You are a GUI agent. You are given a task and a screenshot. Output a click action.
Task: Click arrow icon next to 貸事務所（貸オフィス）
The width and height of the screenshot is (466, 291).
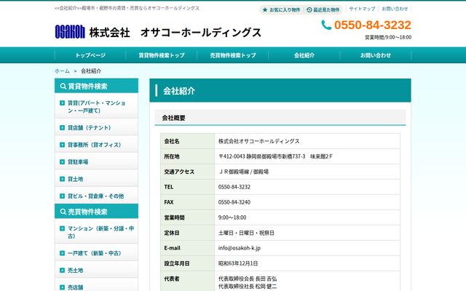pyautogui.click(x=62, y=145)
